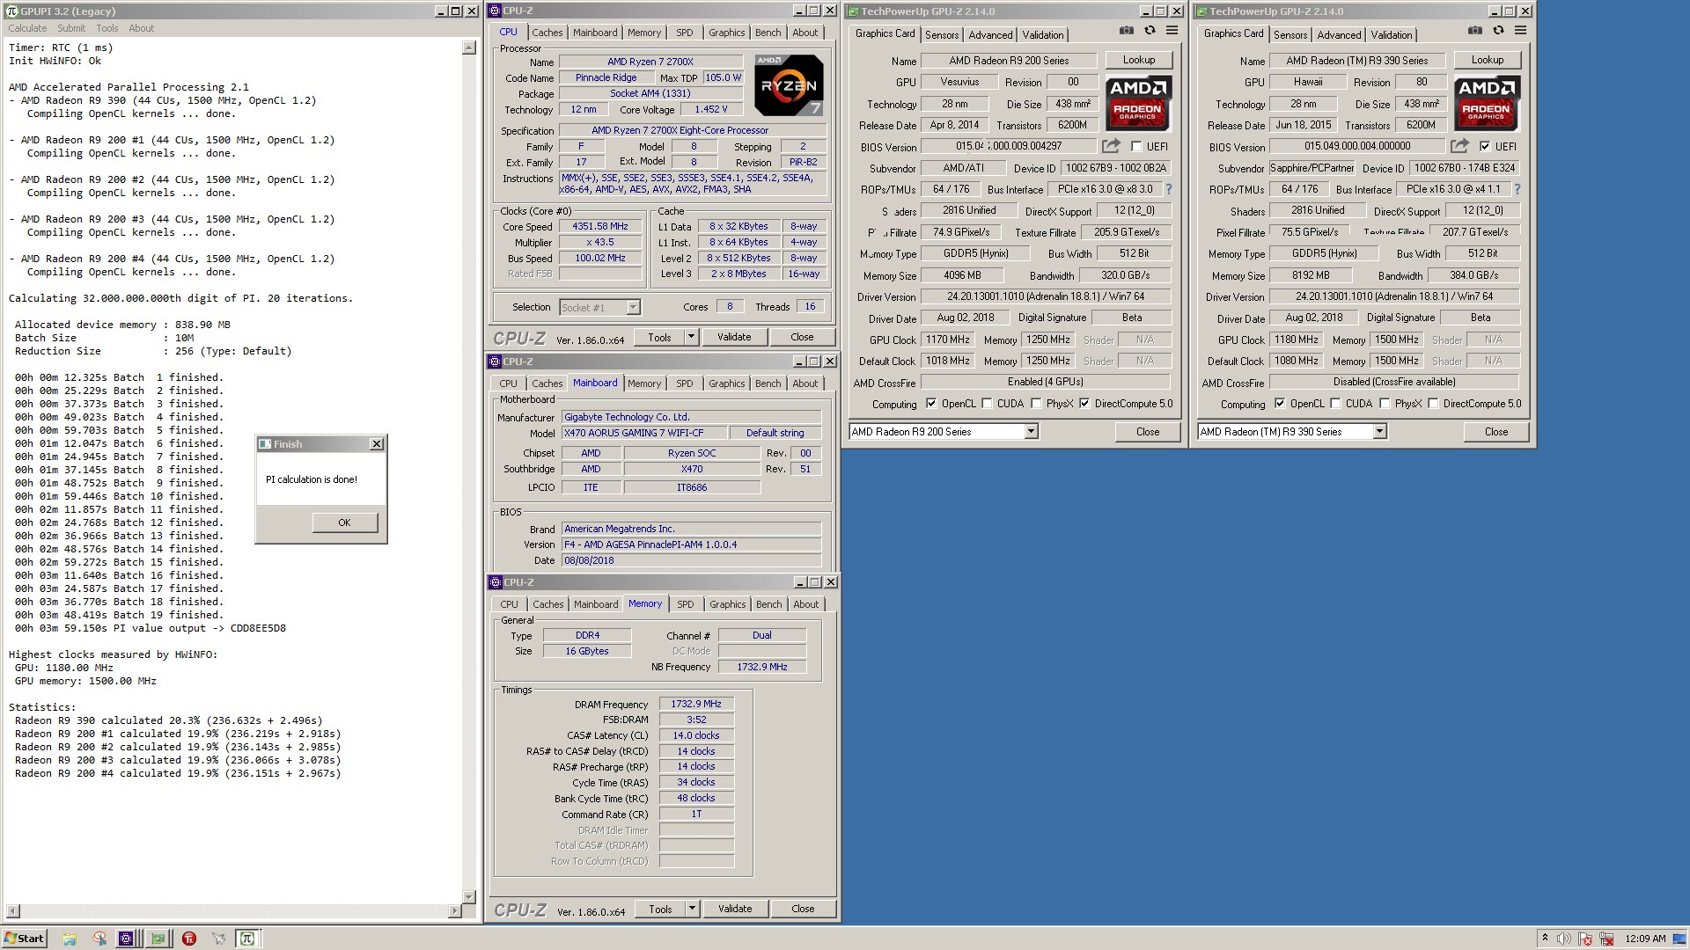Click the camera icon in the R9 390 GPU-Z window
The width and height of the screenshot is (1690, 950).
click(x=1474, y=31)
